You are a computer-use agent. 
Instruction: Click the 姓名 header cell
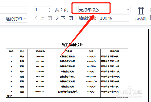22,51
